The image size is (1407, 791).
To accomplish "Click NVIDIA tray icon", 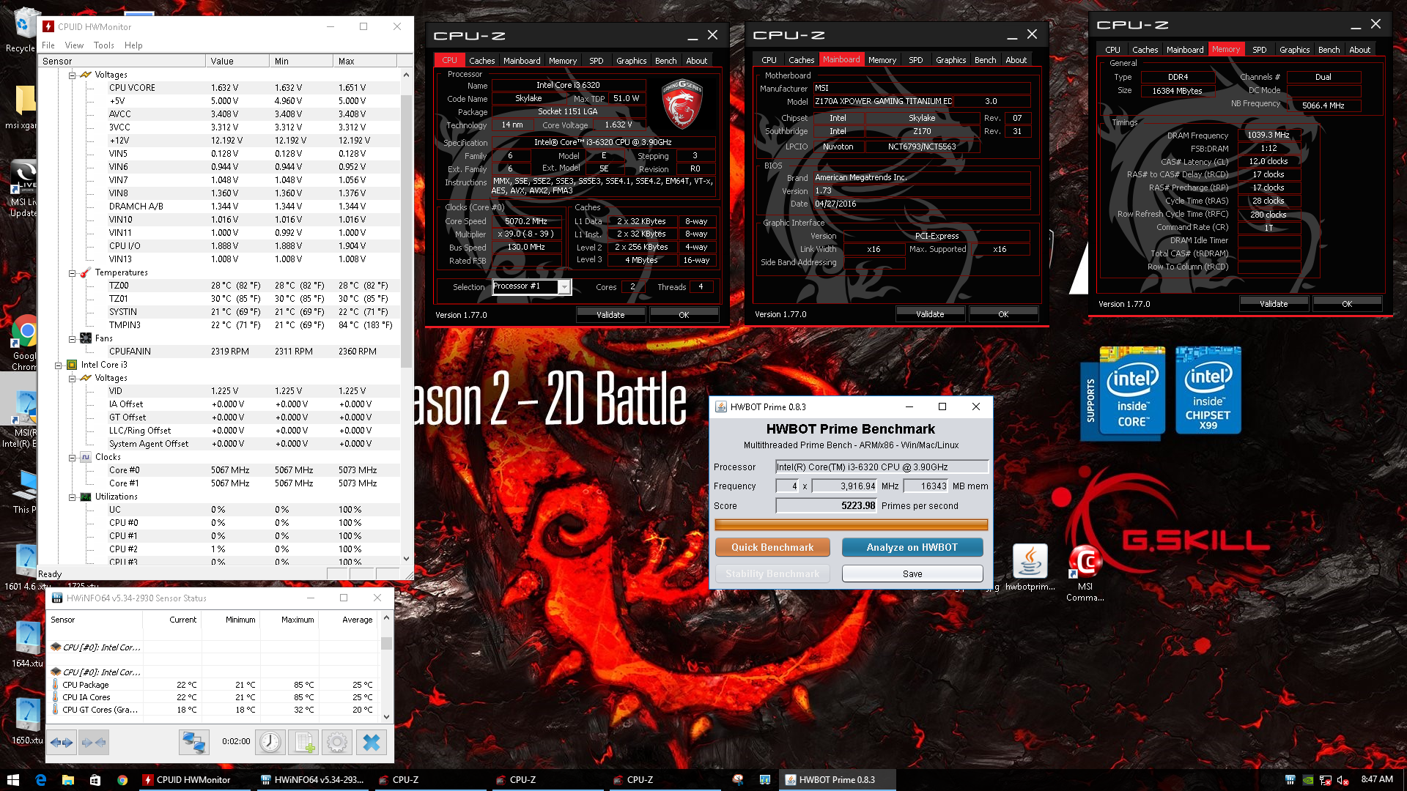I will 1307,780.
